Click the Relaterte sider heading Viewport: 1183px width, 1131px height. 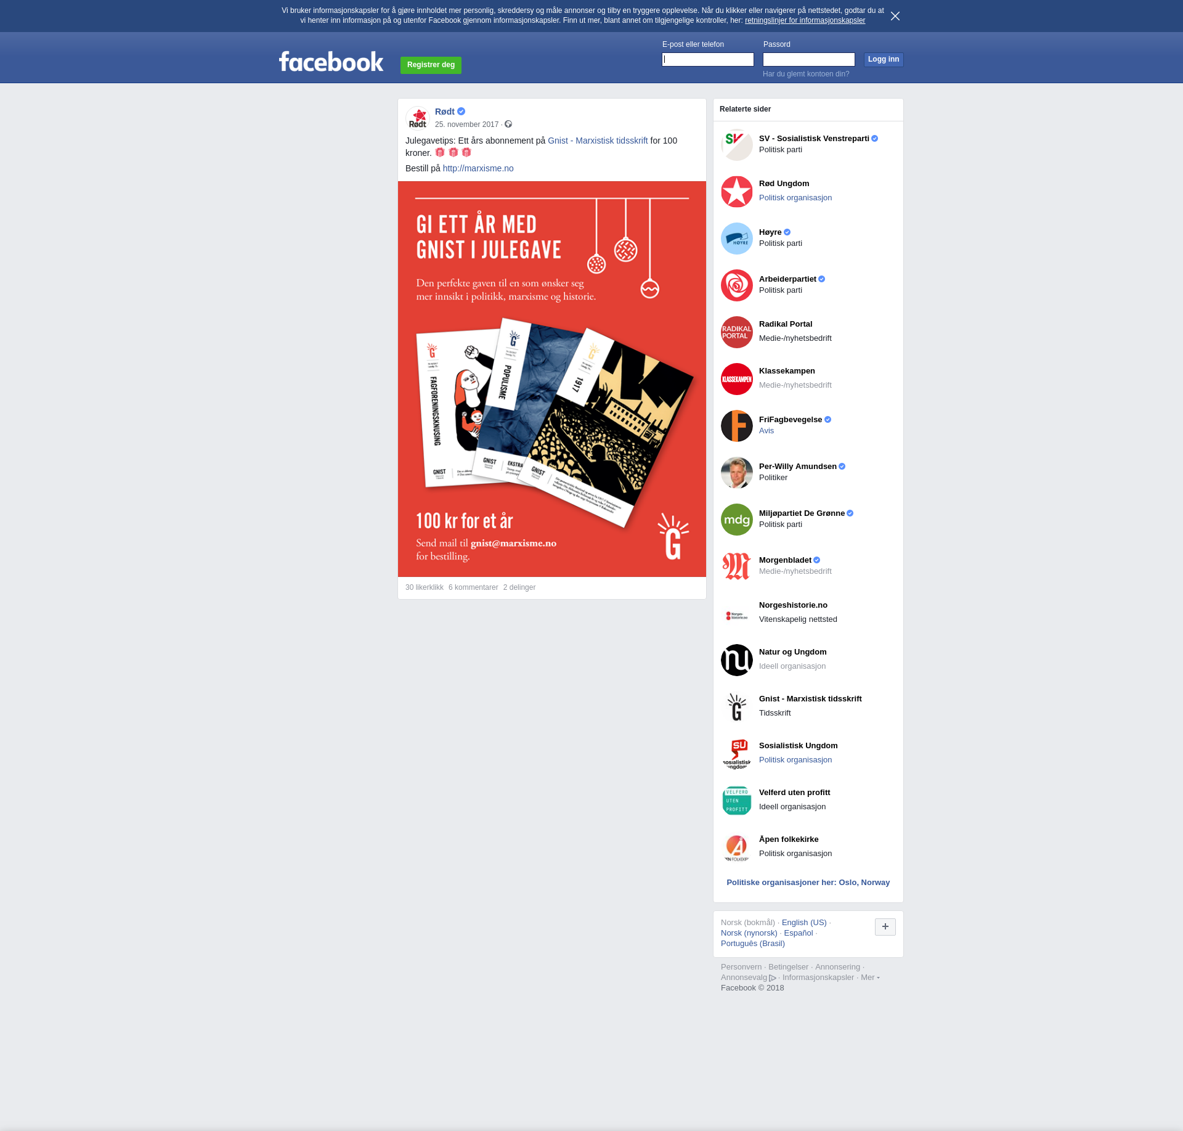(745, 109)
